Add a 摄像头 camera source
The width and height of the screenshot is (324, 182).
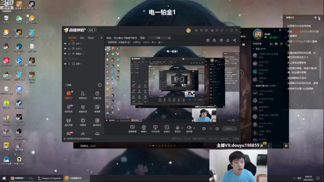(x=144, y=129)
